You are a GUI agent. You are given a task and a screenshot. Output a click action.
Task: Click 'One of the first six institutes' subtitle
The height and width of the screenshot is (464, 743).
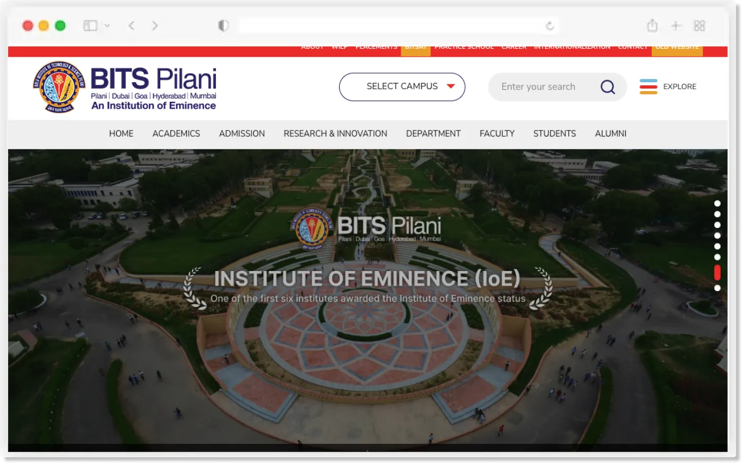pos(368,299)
